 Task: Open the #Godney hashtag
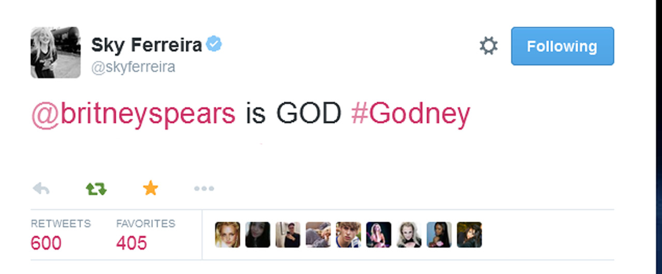click(411, 114)
